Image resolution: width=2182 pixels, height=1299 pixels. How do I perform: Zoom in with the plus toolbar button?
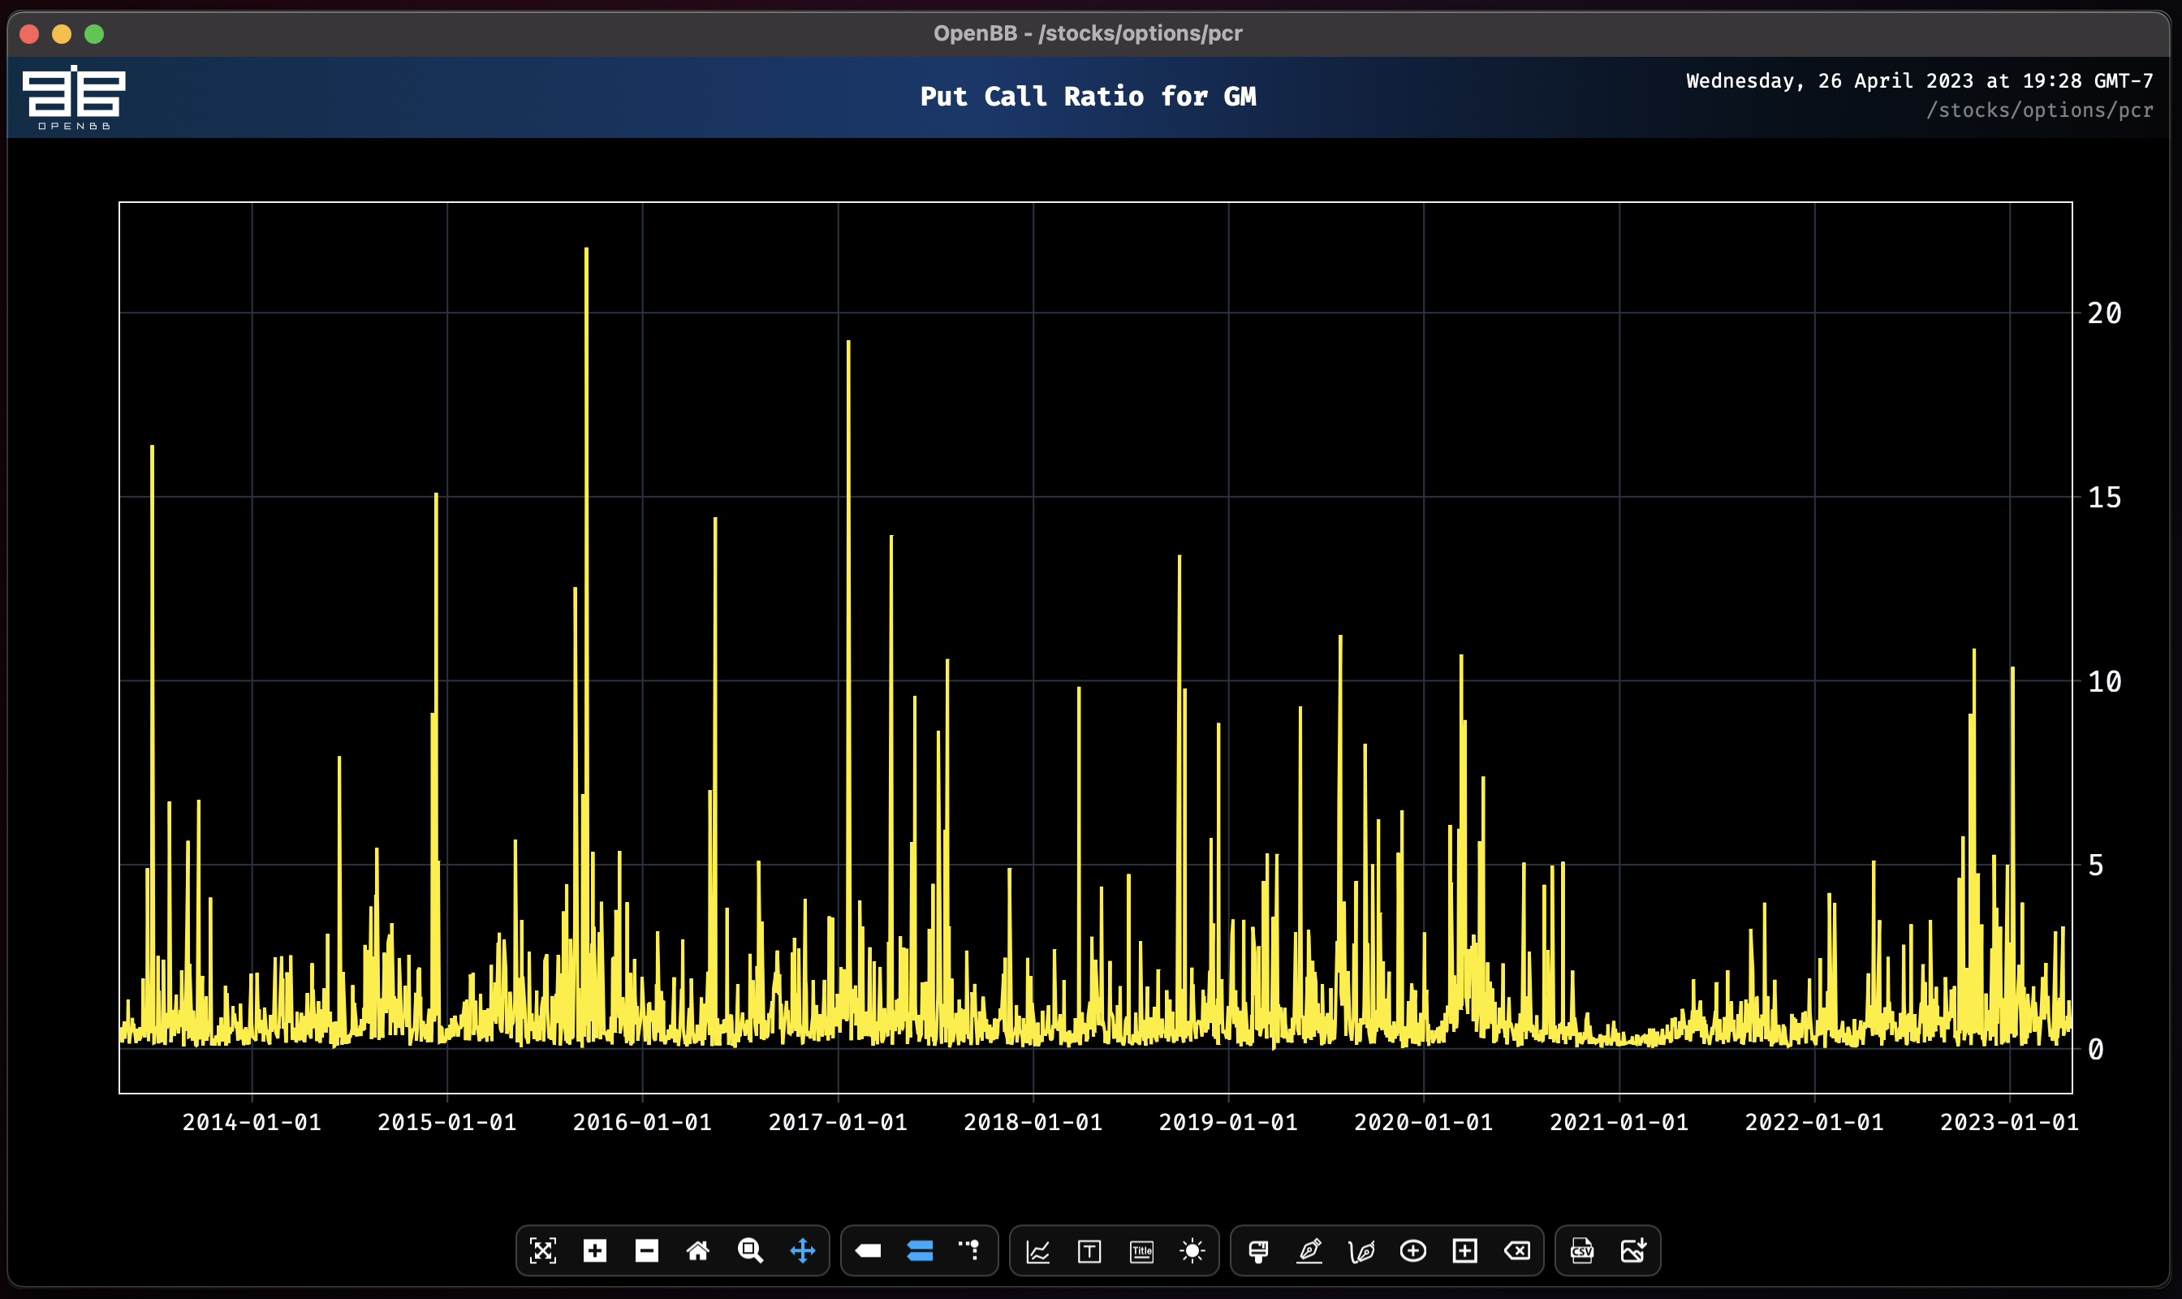pyautogui.click(x=594, y=1251)
